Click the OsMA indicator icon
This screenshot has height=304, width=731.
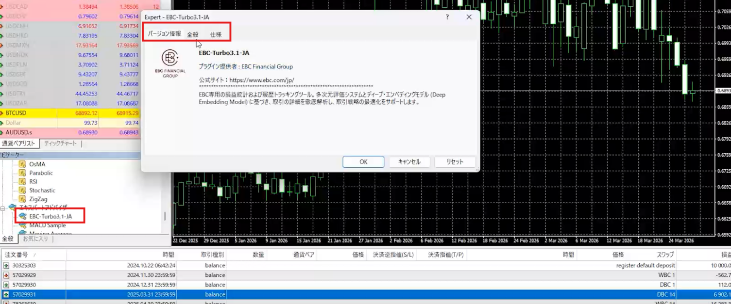(22, 164)
